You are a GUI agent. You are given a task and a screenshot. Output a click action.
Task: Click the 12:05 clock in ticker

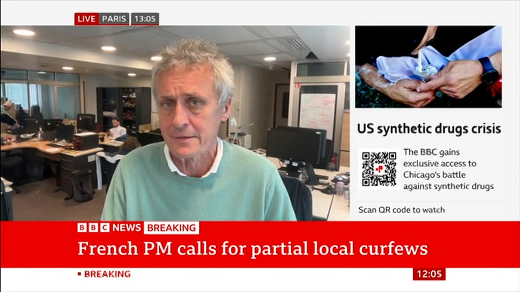429,274
